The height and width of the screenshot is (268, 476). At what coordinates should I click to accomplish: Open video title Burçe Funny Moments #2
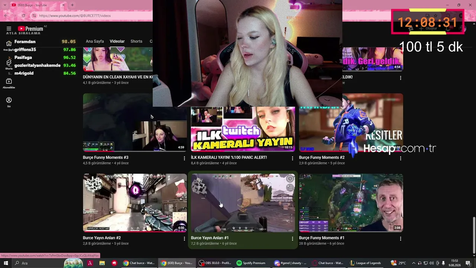(322, 157)
